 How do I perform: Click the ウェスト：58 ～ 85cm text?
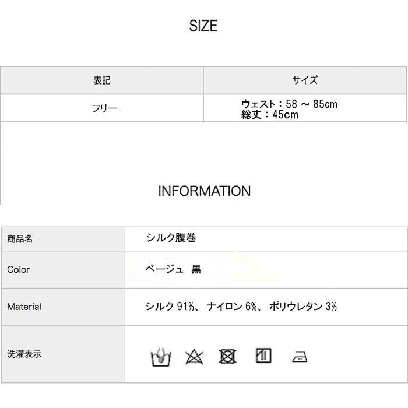(289, 104)
